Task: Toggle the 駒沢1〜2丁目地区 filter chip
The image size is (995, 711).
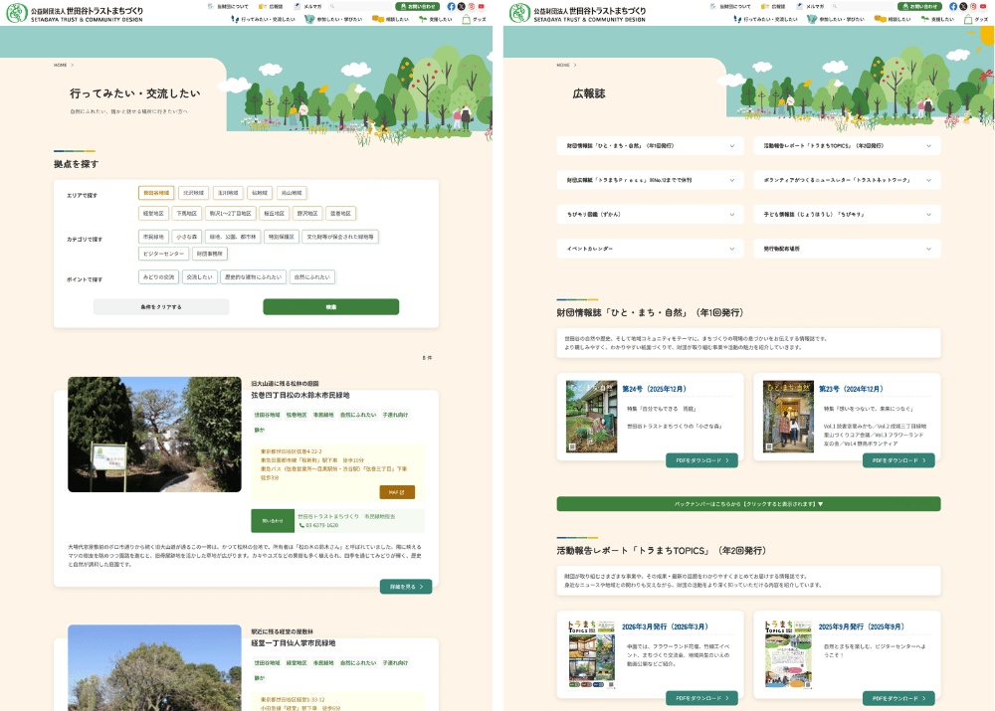Action: tap(231, 214)
